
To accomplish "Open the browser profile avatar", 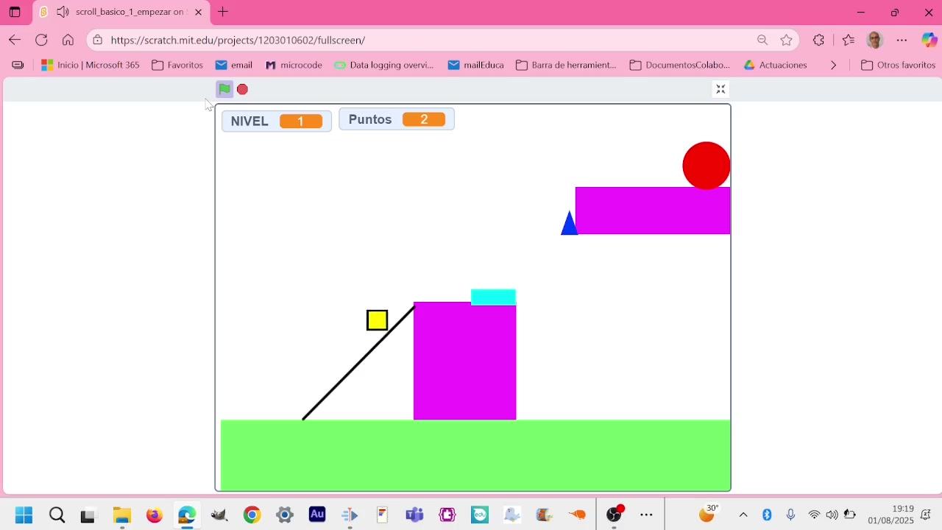I will coord(875,40).
